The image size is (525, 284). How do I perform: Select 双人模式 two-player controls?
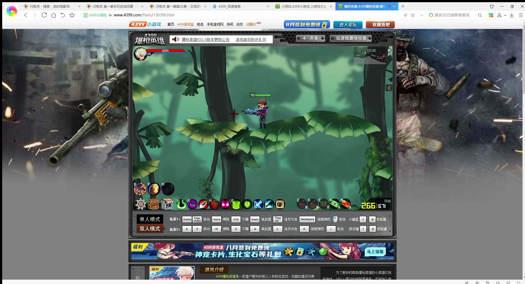pos(150,229)
